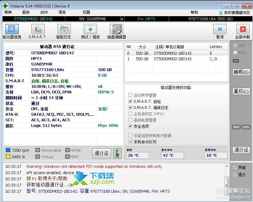Click the 通行证 button in right sidebar

pos(241,150)
